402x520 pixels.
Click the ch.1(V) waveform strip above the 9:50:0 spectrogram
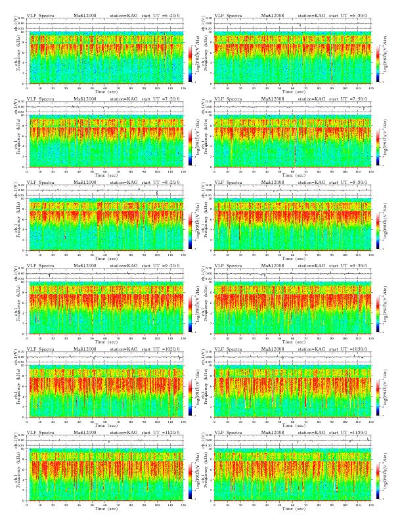[292, 274]
